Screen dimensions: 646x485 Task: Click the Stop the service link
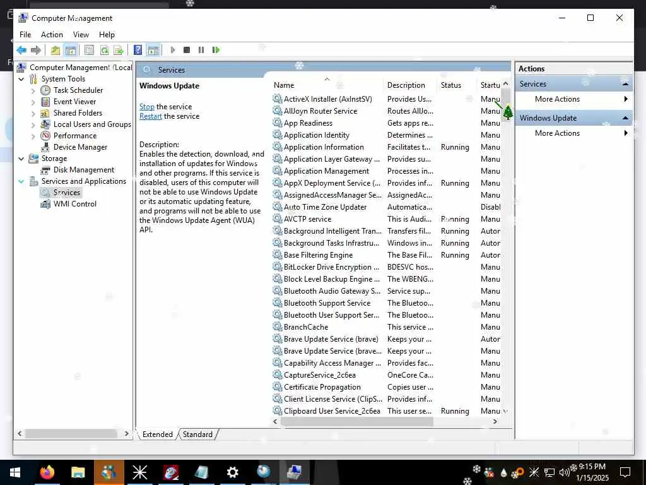[146, 107]
